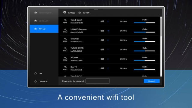Click the Trend-Guest signal strength bar

point(145,23)
